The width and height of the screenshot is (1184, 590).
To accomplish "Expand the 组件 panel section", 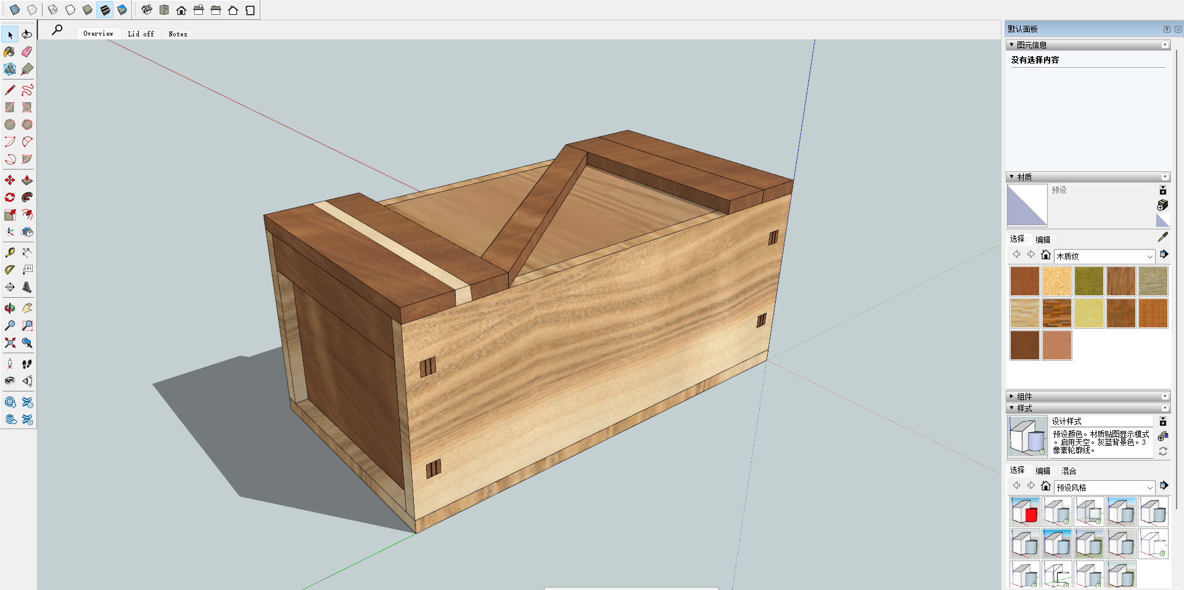I will [x=1024, y=396].
